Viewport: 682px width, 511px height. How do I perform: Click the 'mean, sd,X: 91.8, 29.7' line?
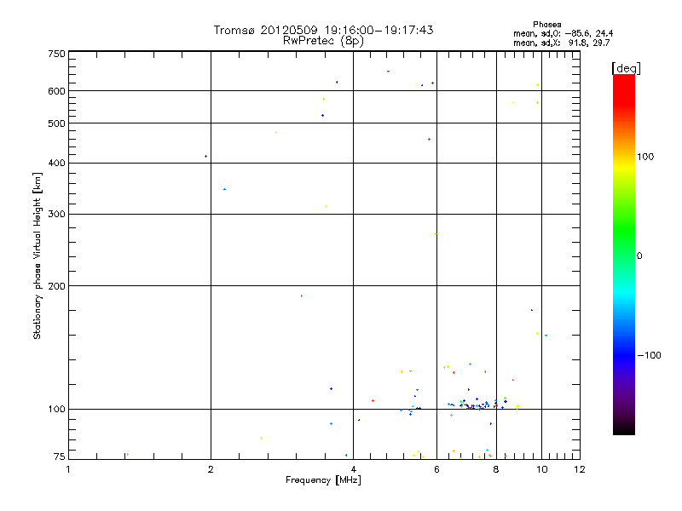pyautogui.click(x=562, y=43)
